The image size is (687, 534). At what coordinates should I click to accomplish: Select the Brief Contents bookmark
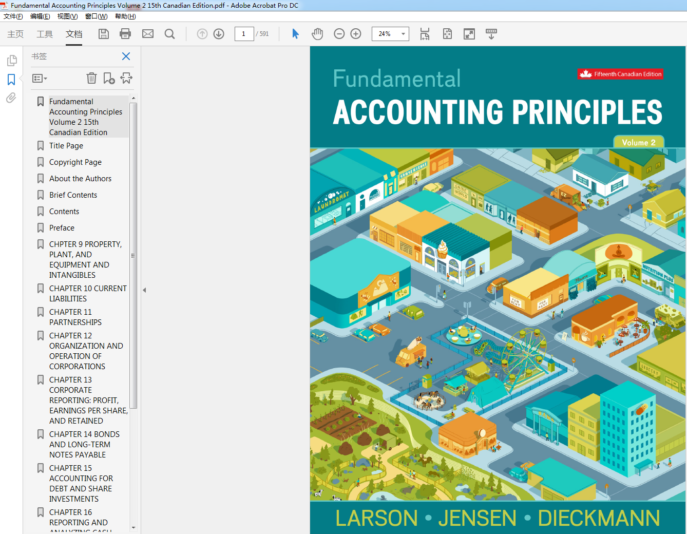(x=73, y=195)
